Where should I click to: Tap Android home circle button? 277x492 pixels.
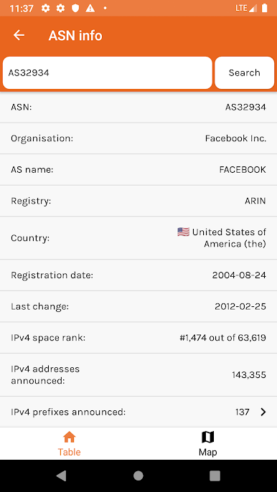pos(138,476)
